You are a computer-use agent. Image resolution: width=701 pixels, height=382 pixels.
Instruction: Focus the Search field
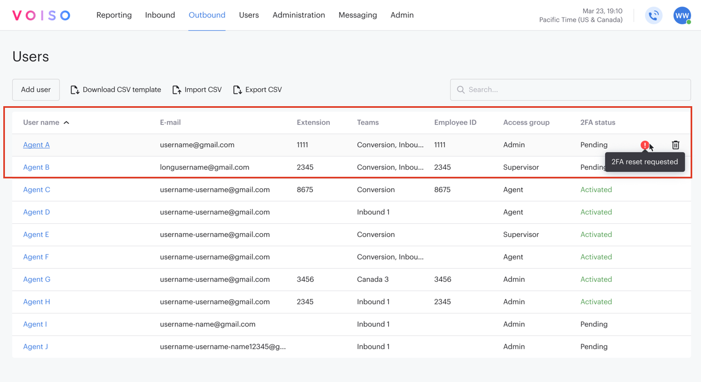570,90
